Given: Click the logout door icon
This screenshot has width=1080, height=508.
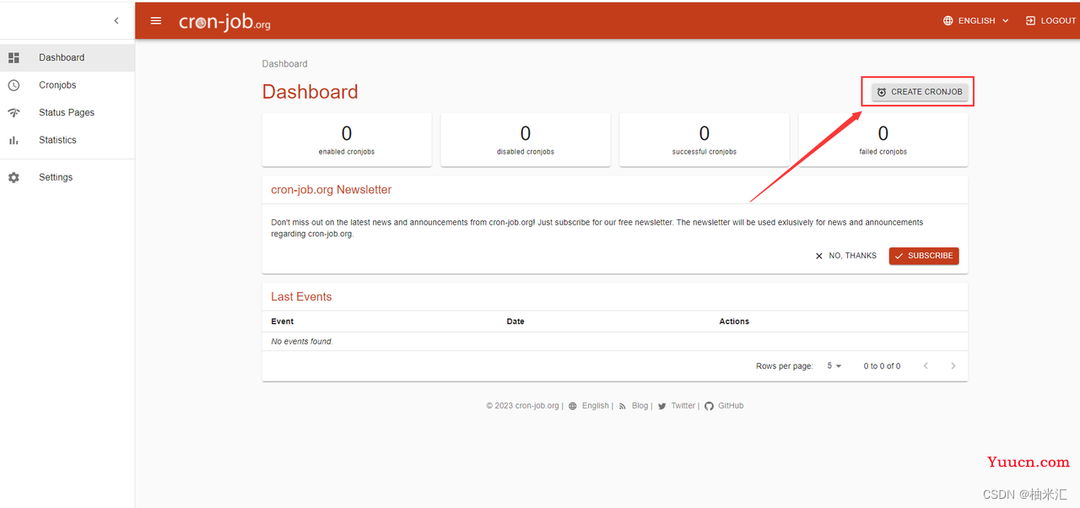Looking at the screenshot, I should pyautogui.click(x=1030, y=21).
